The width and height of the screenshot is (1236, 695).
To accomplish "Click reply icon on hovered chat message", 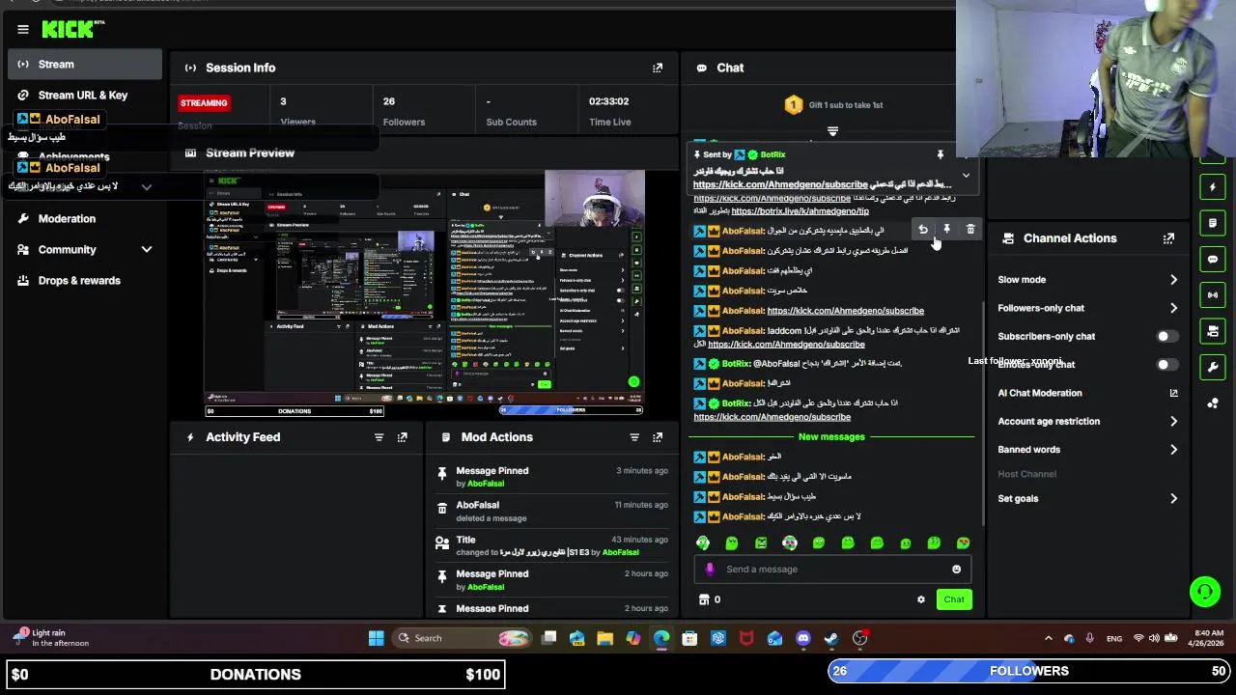I will pos(923,230).
